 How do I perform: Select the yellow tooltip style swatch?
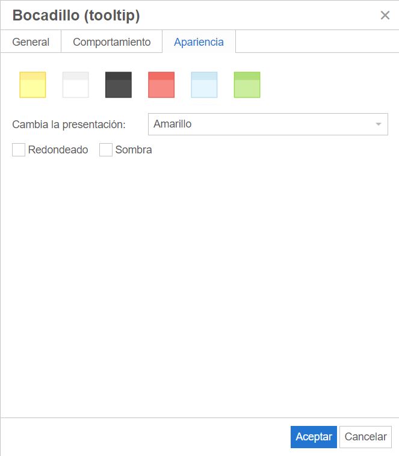[x=32, y=85]
